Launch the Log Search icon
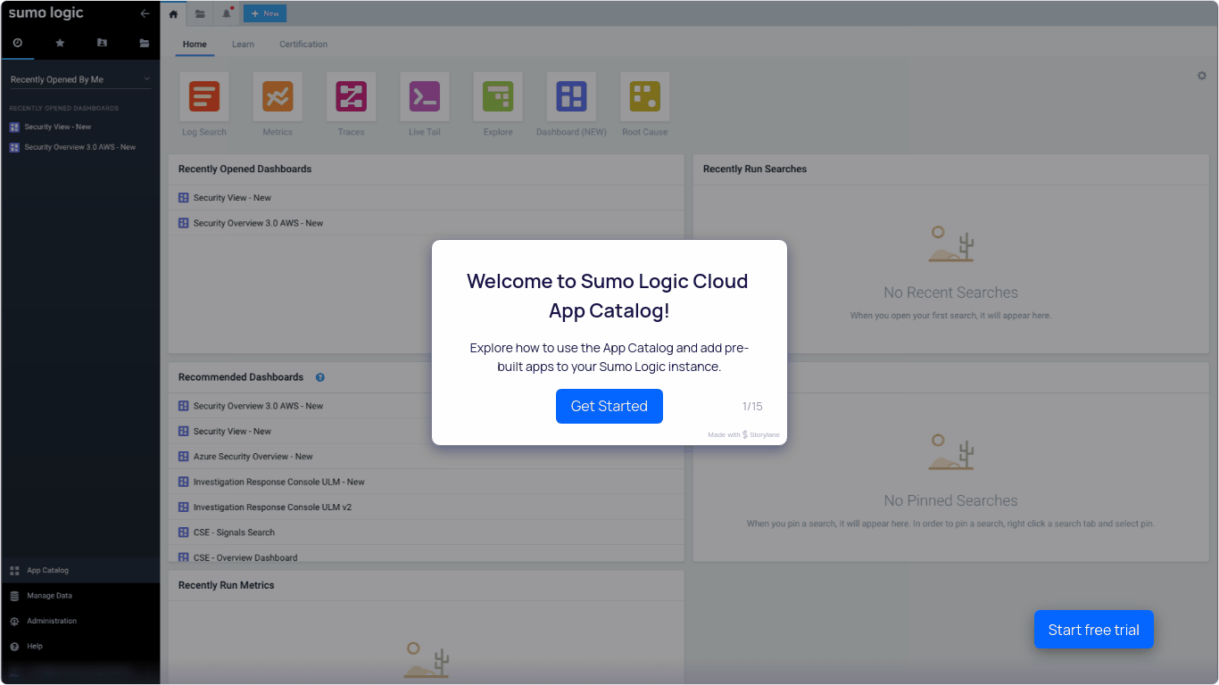This screenshot has width=1219, height=685. point(204,96)
